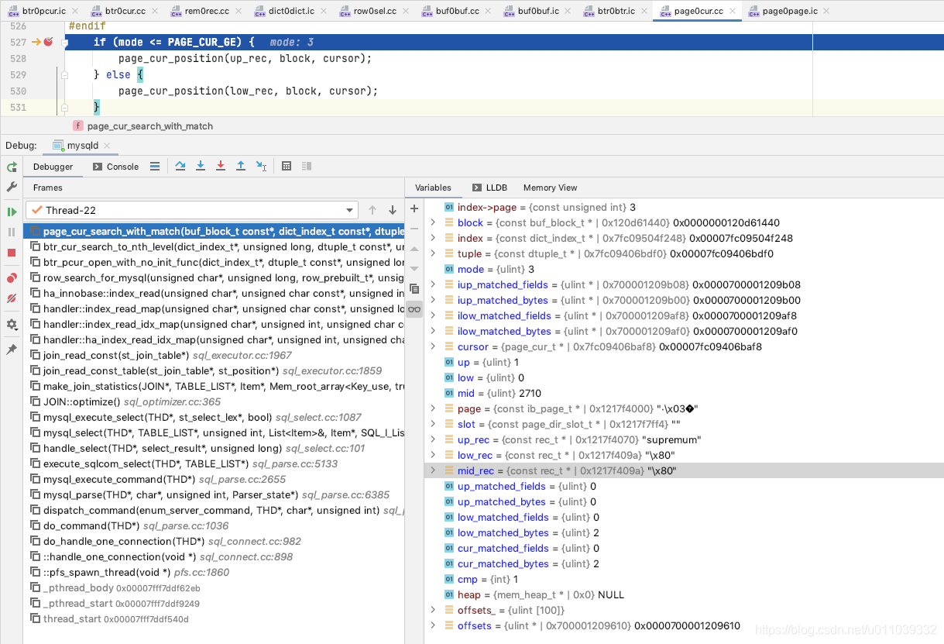Screen dimensions: 944x644
Task: Open the LLDB tab
Action: [489, 188]
